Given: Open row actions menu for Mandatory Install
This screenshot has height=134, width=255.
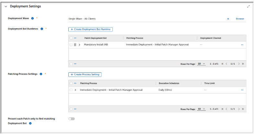Looking at the screenshot, I should pyautogui.click(x=242, y=45).
